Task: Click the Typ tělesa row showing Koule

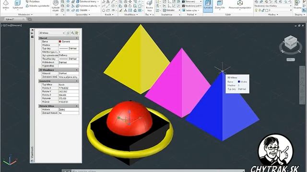Action: click(x=60, y=85)
